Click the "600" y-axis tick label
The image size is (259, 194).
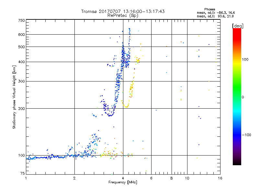click(x=21, y=35)
